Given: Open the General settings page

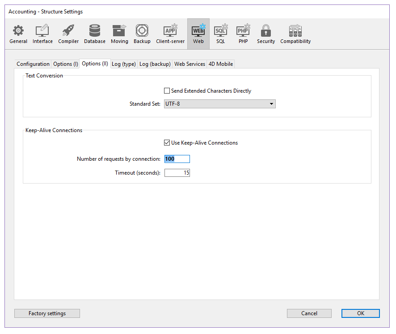Looking at the screenshot, I should (x=18, y=34).
